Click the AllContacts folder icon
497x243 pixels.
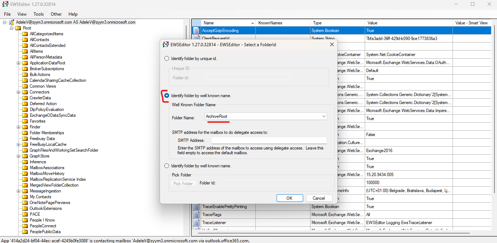click(25, 40)
